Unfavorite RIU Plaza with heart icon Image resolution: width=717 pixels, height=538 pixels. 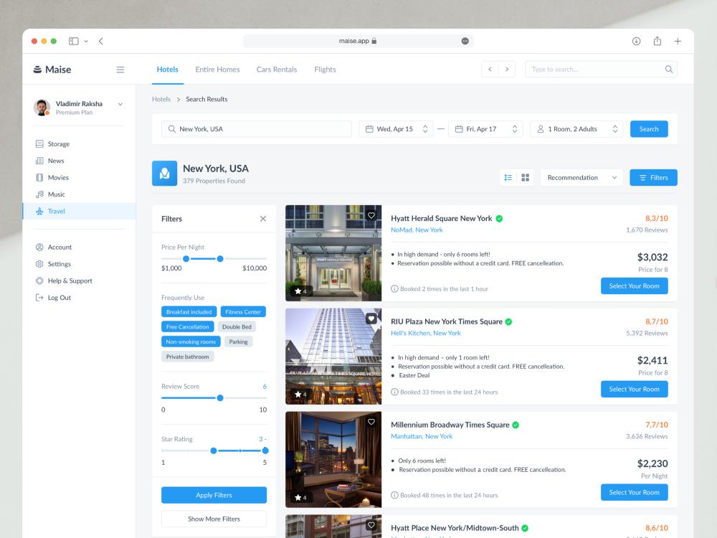(371, 318)
